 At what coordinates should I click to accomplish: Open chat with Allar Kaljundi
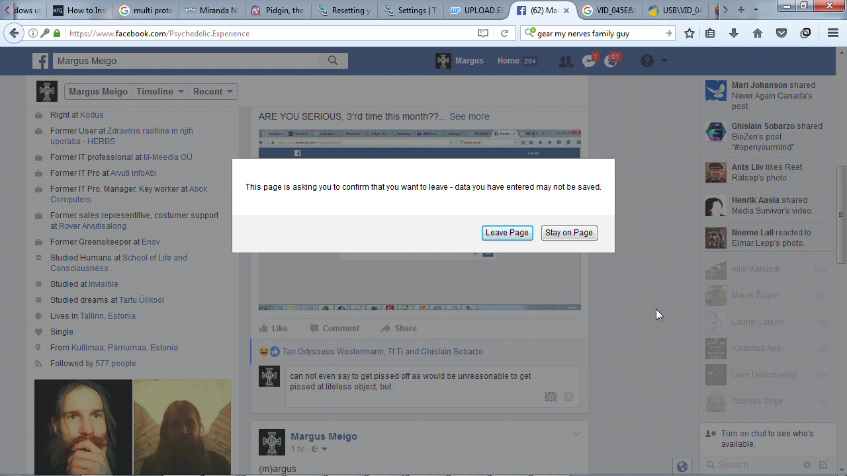[x=768, y=269]
